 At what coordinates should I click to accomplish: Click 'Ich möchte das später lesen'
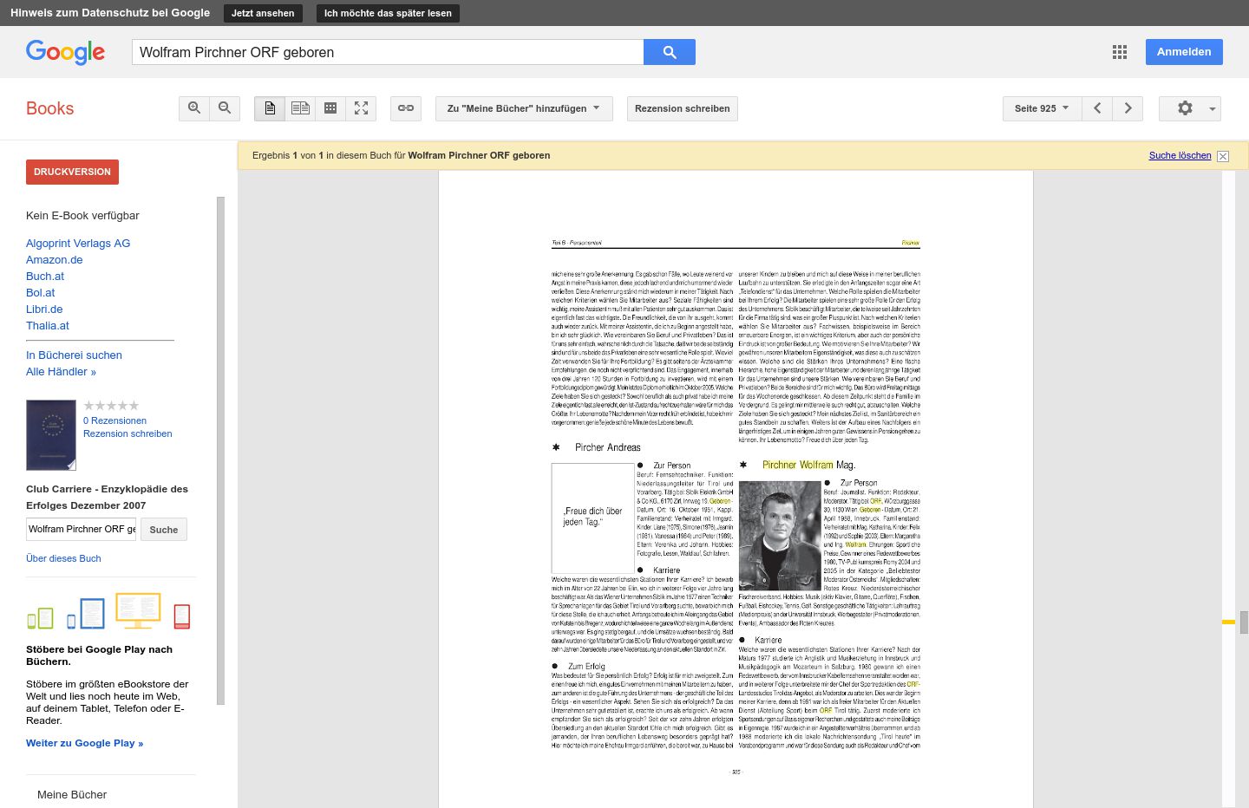tap(388, 13)
